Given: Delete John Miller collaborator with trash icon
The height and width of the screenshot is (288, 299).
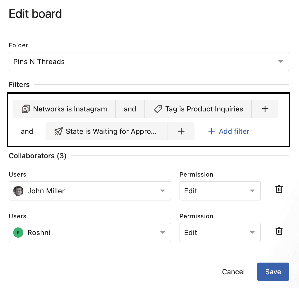Looking at the screenshot, I should (279, 189).
